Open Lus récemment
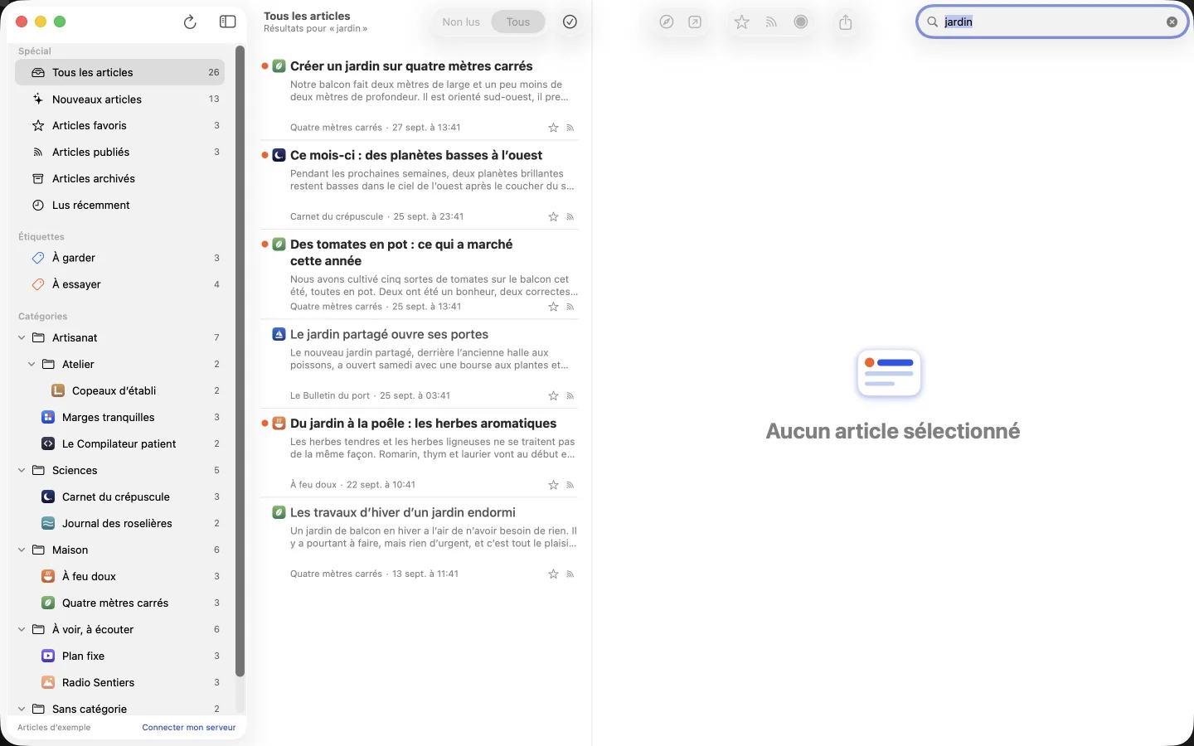 tap(120, 205)
